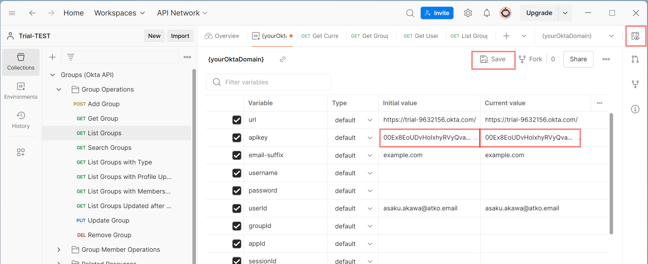
Task: Open the settings gear icon
Action: 468,13
